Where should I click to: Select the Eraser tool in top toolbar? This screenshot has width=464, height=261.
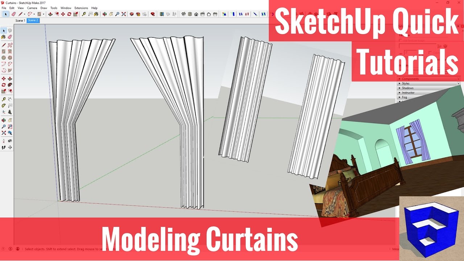click(x=13, y=14)
